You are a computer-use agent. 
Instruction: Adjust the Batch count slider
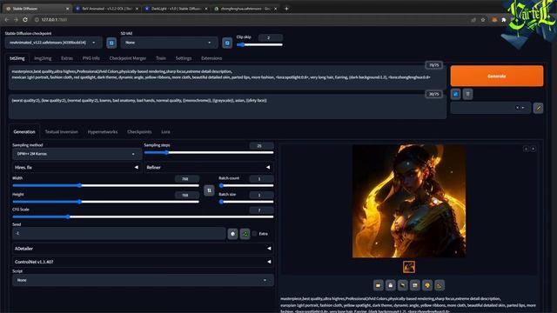click(x=246, y=185)
